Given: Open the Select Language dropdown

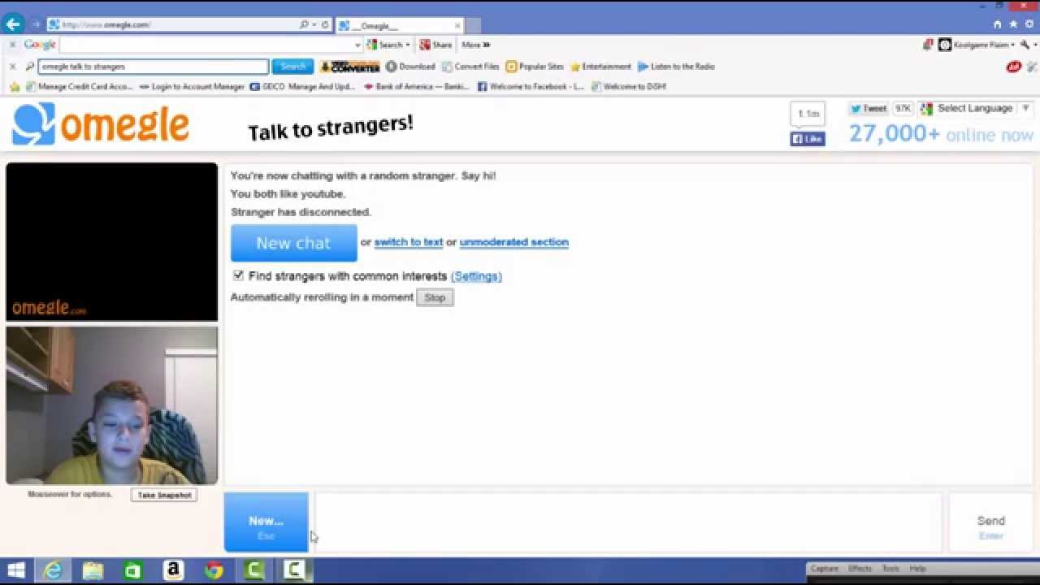Looking at the screenshot, I should pyautogui.click(x=976, y=108).
